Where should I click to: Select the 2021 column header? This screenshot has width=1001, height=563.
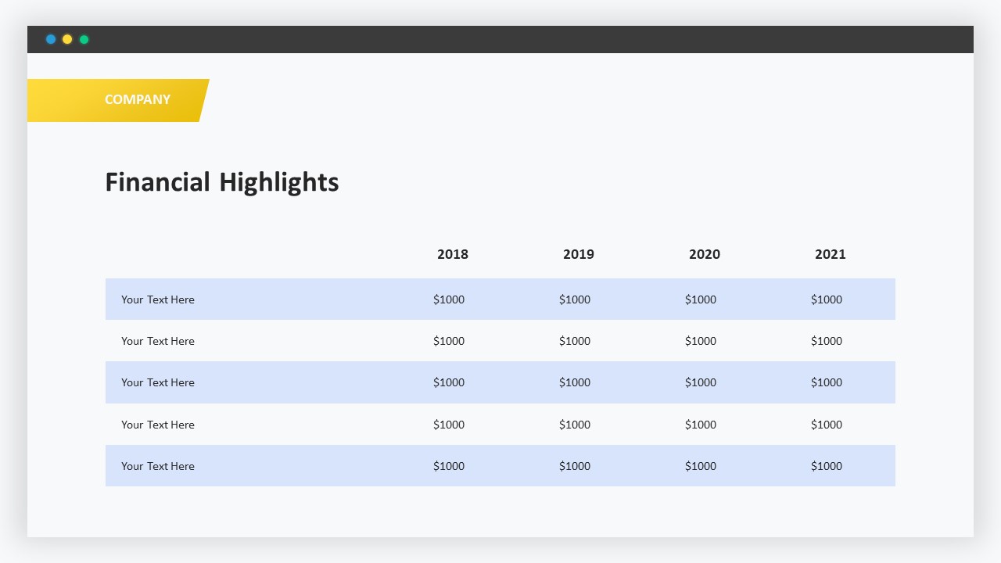(x=831, y=254)
